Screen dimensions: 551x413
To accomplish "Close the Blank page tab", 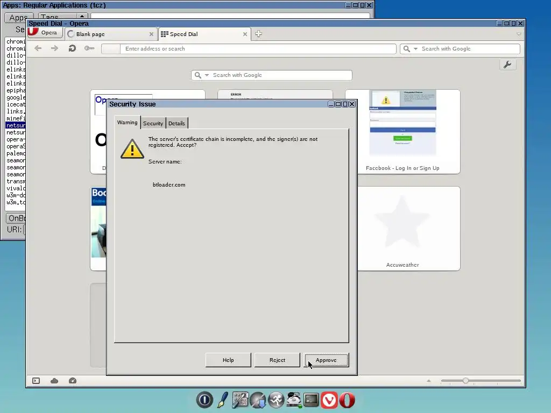I will click(151, 34).
